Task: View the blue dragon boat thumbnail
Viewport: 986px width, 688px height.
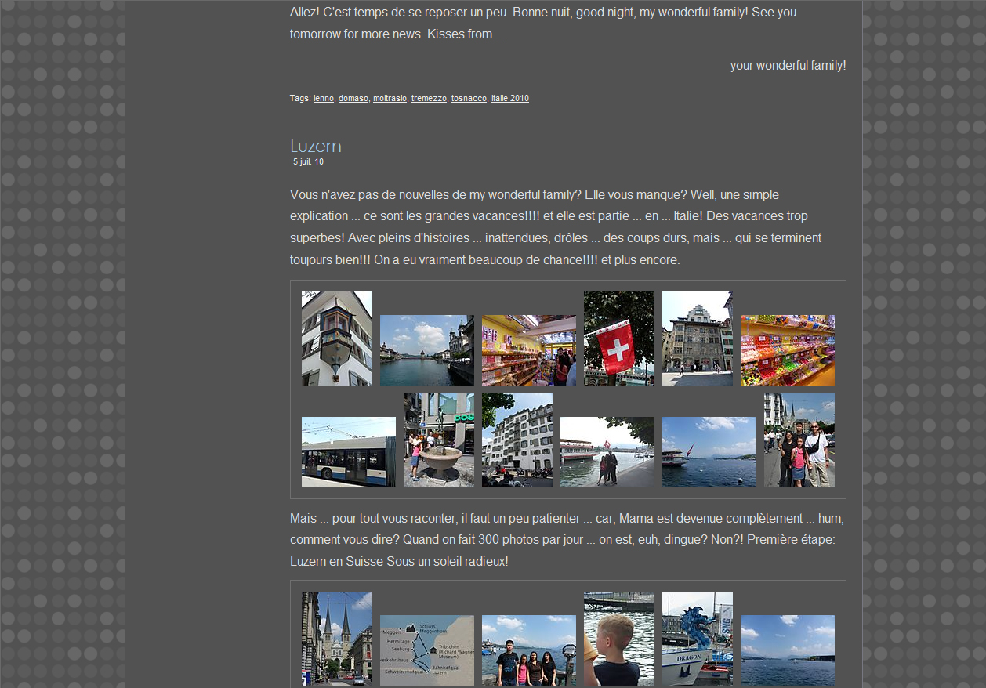Action: click(697, 638)
